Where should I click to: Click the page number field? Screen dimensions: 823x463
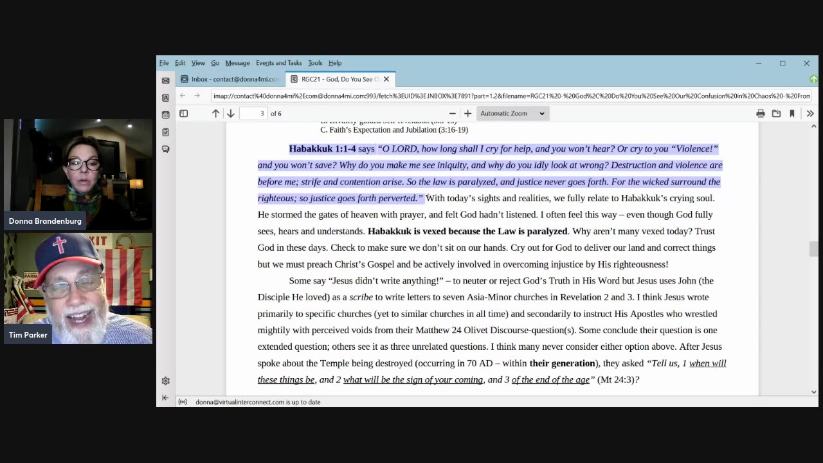coord(253,113)
